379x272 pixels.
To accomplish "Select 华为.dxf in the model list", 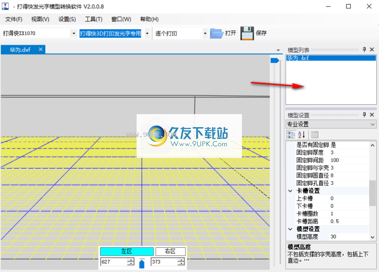I will (331, 58).
